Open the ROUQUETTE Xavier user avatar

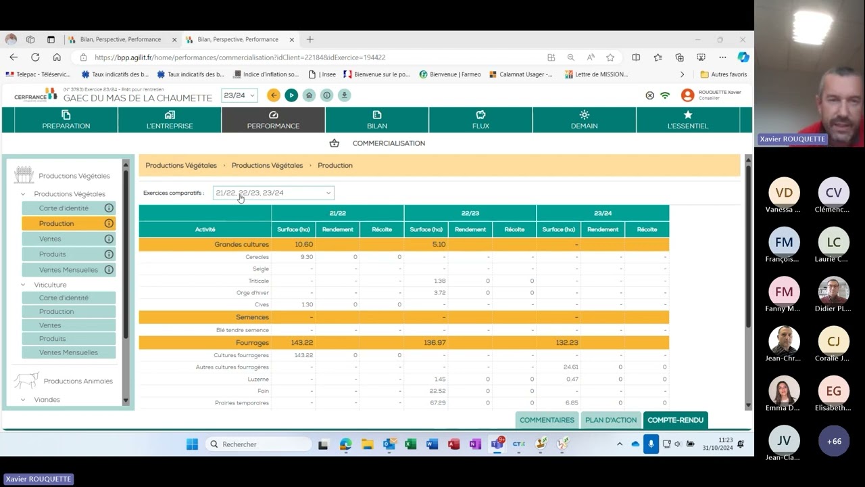pyautogui.click(x=687, y=95)
